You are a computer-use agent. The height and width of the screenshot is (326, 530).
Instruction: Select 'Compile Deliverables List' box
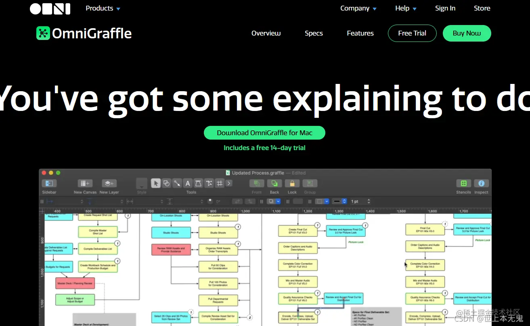(x=97, y=249)
